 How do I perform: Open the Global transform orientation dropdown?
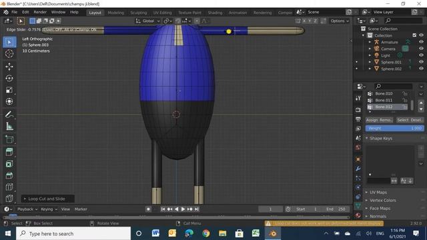click(x=148, y=21)
